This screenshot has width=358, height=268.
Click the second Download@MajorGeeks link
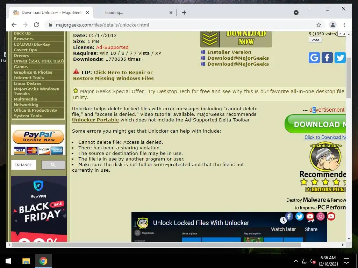click(238, 64)
